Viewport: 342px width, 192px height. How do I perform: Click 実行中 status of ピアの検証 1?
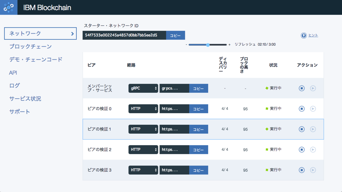(x=276, y=129)
